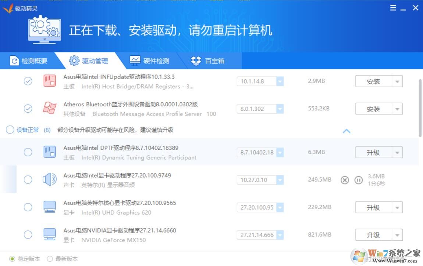The height and width of the screenshot is (266, 423).
Task: Open the hamburger main menu icon
Action: pos(393,8)
